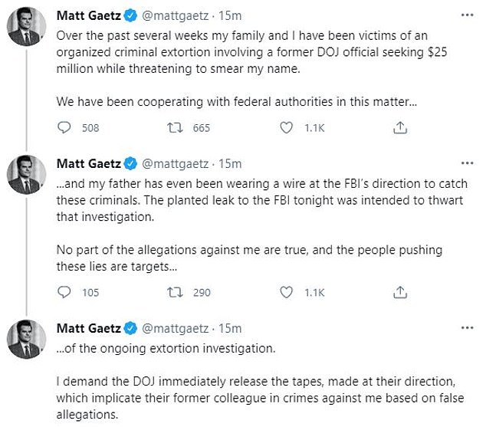This screenshot has width=486, height=427.
Task: Open Matt Gaetz profile from first tweet name
Action: pyautogui.click(x=88, y=15)
